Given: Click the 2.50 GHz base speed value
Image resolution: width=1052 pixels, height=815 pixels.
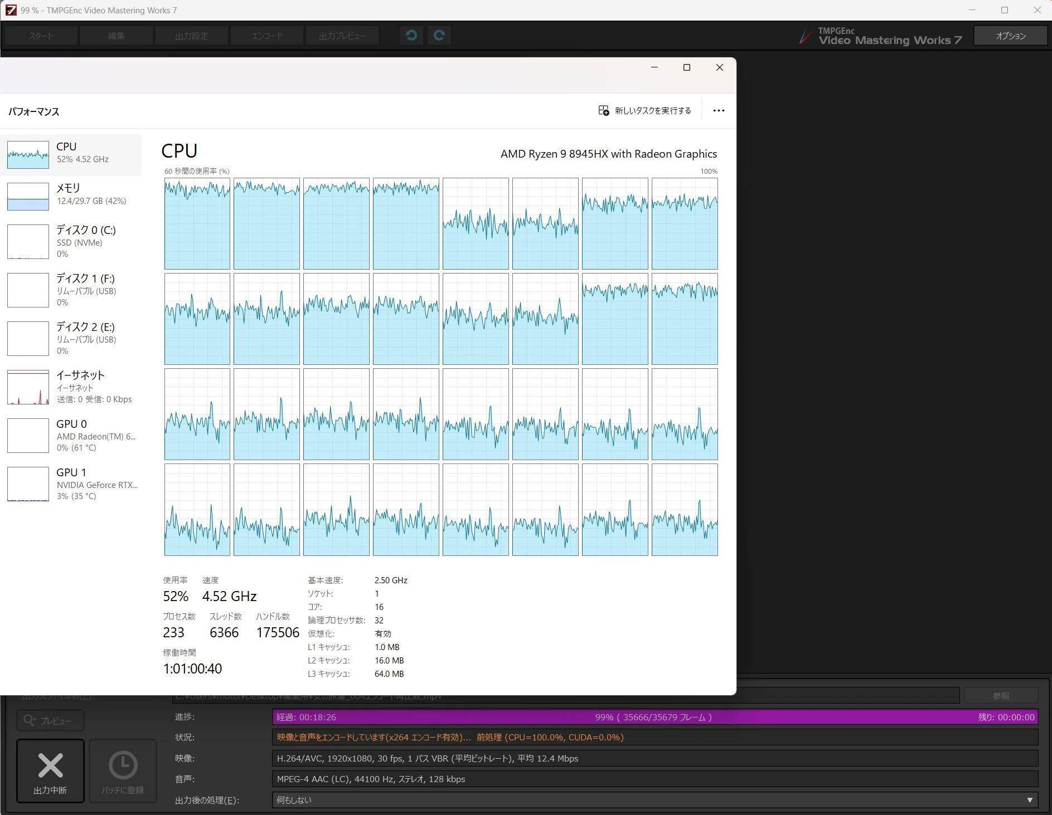Looking at the screenshot, I should tap(391, 580).
